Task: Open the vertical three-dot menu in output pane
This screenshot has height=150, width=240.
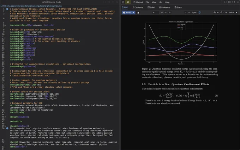Action: point(221,2)
